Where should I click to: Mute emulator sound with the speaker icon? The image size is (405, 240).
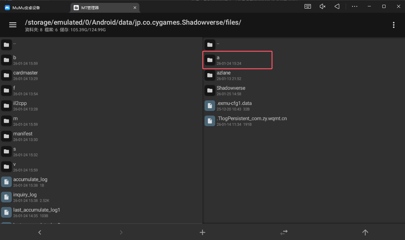tap(322, 6)
